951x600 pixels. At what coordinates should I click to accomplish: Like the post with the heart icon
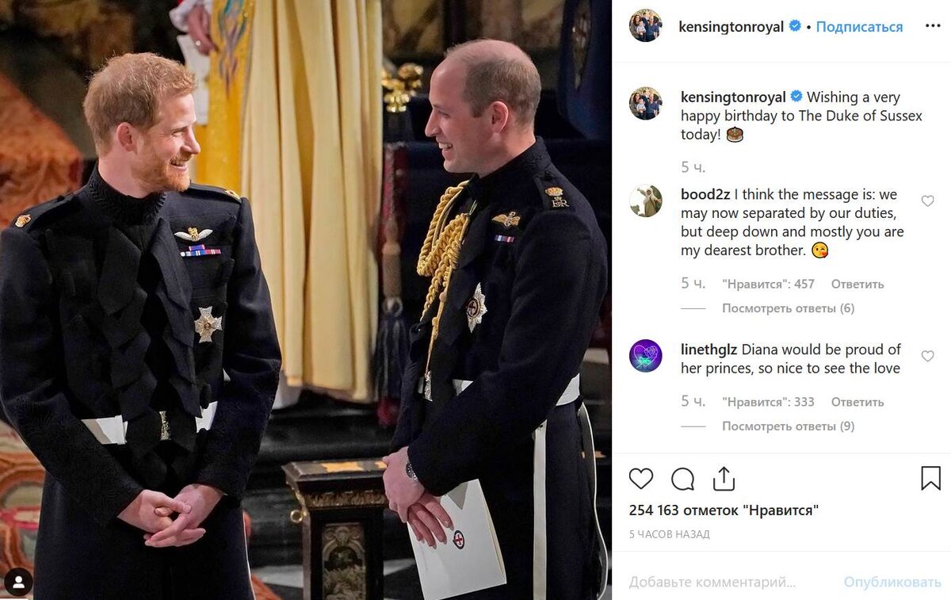click(641, 479)
